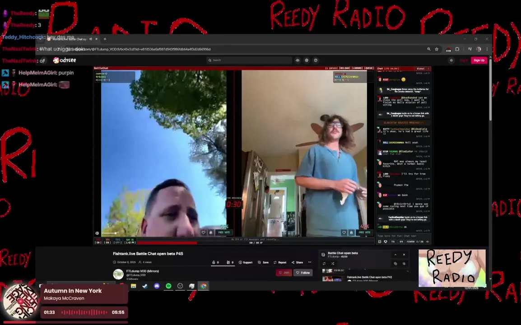Click the heart icon on left video
Viewport: 521px width, 325px height.
203,232
